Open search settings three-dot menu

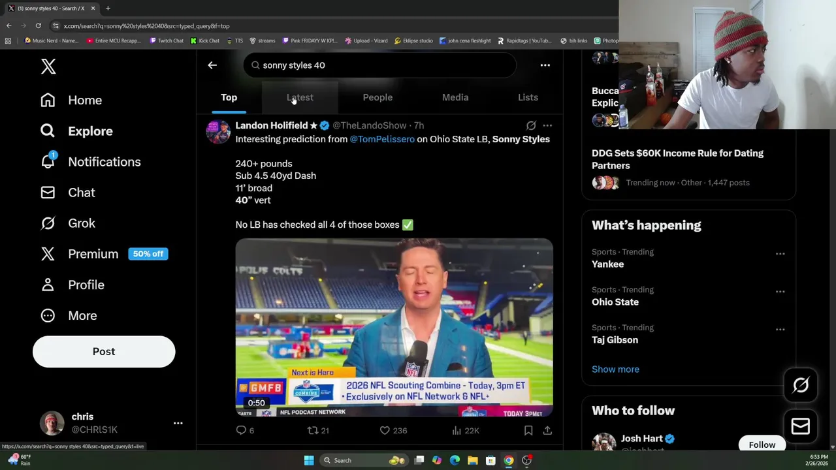coord(545,65)
